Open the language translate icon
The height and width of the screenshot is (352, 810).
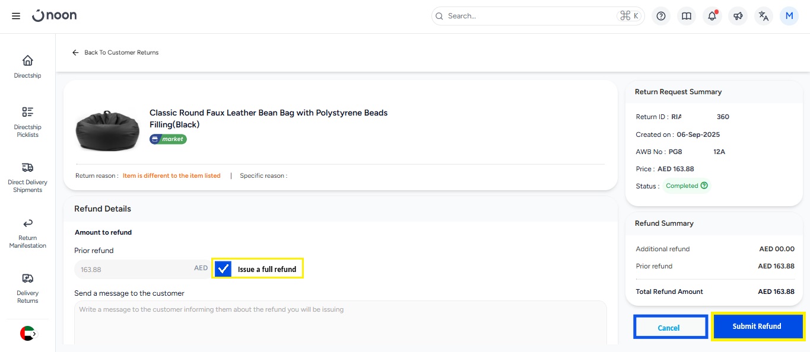click(x=764, y=16)
